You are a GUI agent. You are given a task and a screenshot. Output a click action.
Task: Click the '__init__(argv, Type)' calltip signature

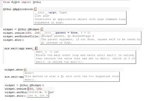pyautogui.click(x=51, y=13)
